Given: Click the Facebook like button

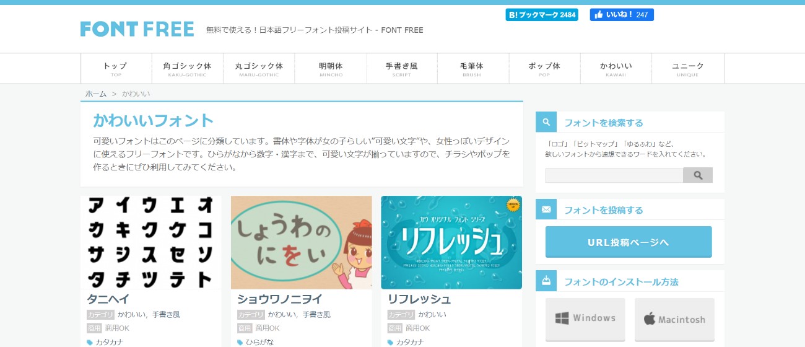Looking at the screenshot, I should [x=621, y=15].
